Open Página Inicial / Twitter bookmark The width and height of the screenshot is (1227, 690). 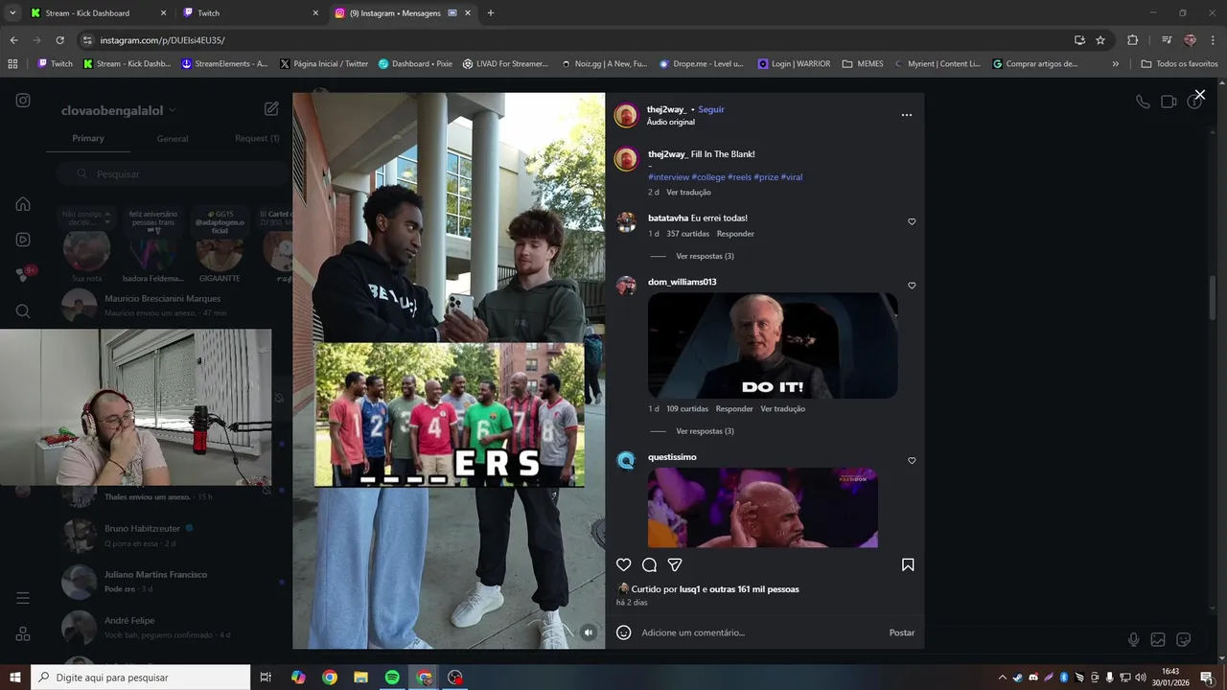coord(324,64)
